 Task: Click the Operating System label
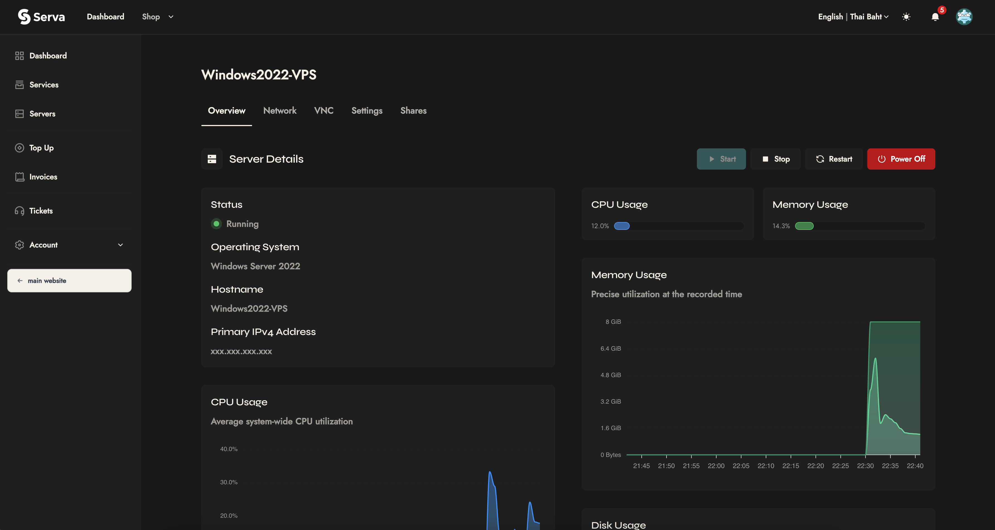tap(255, 247)
